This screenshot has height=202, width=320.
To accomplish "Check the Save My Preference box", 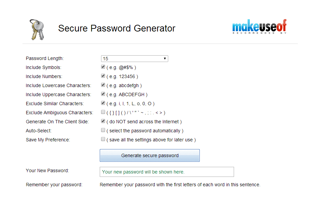I will pos(103,139).
